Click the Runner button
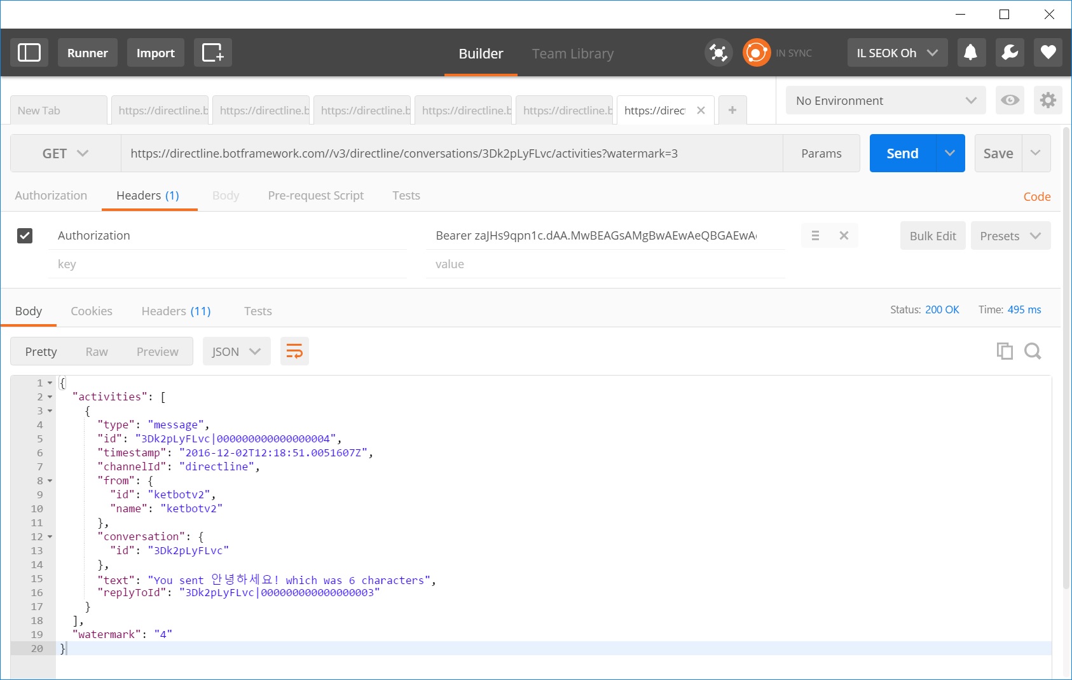Image resolution: width=1072 pixels, height=680 pixels. [88, 53]
